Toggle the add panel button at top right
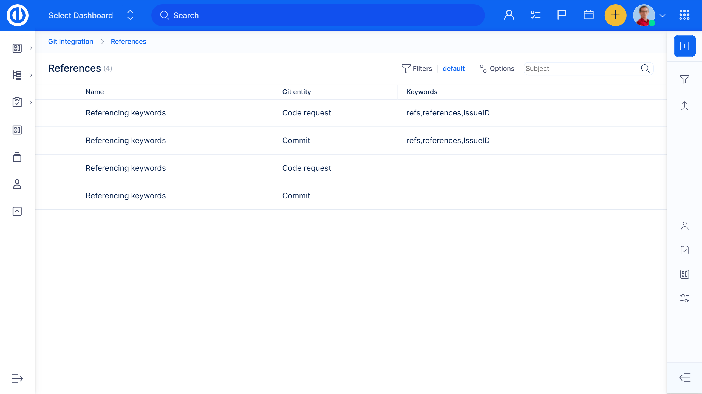Image resolution: width=702 pixels, height=394 pixels. [x=684, y=46]
